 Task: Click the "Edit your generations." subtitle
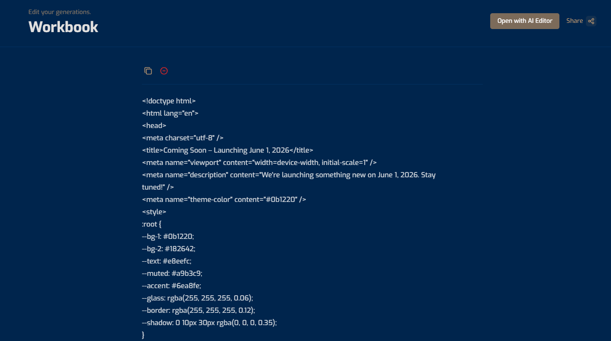60,12
